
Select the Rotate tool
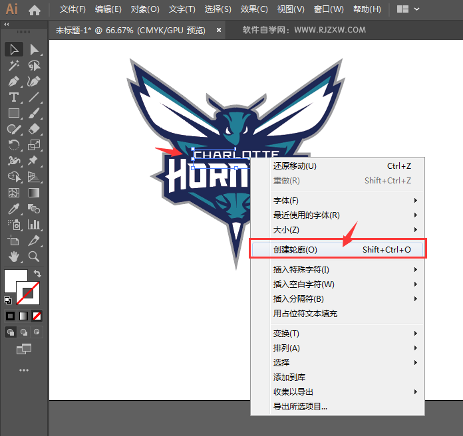14,145
